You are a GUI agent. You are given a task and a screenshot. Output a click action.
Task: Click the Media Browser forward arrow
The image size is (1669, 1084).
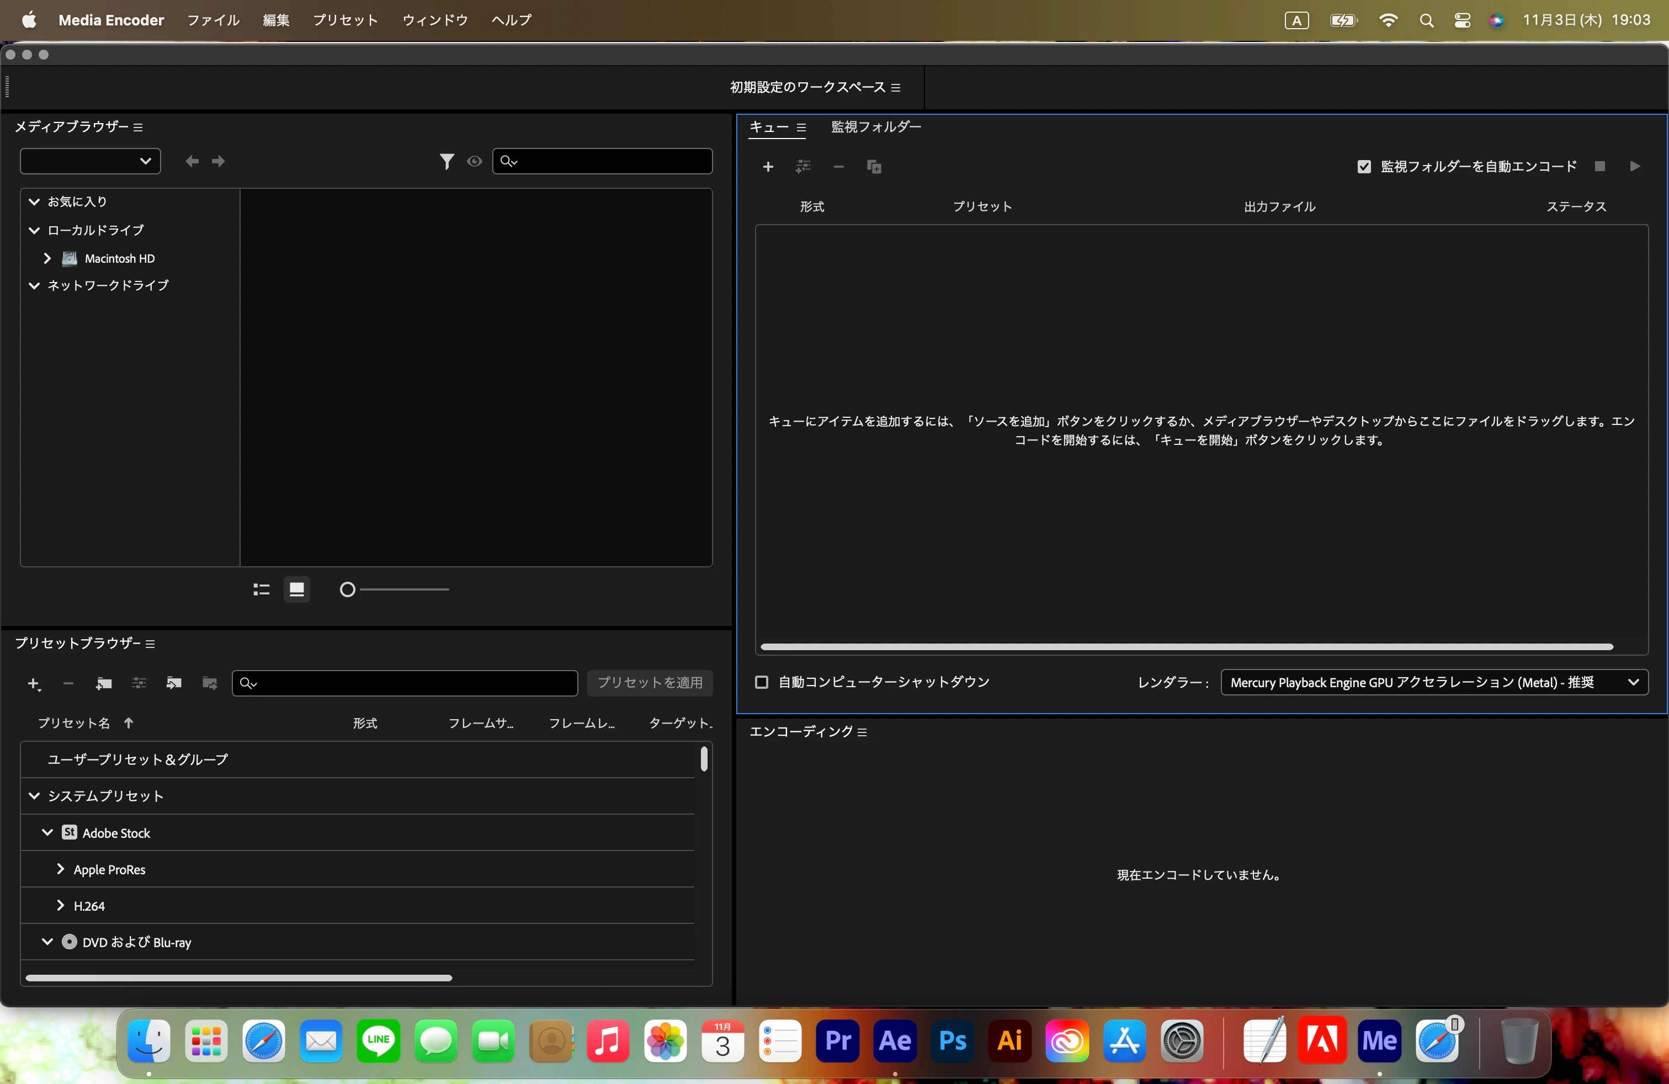218,161
